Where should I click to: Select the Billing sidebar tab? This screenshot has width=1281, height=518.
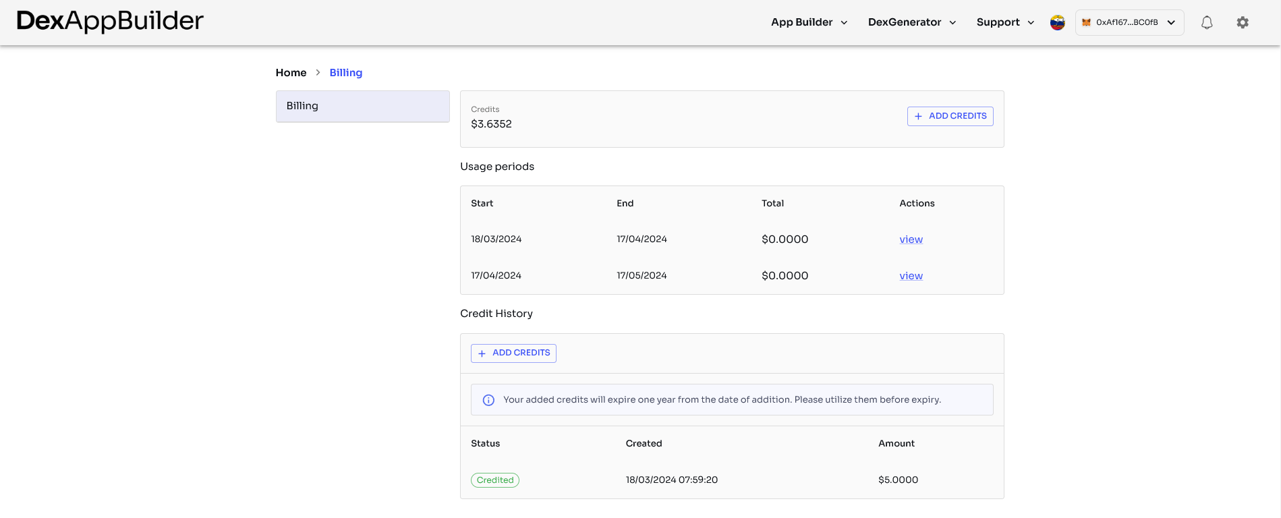[x=362, y=106]
